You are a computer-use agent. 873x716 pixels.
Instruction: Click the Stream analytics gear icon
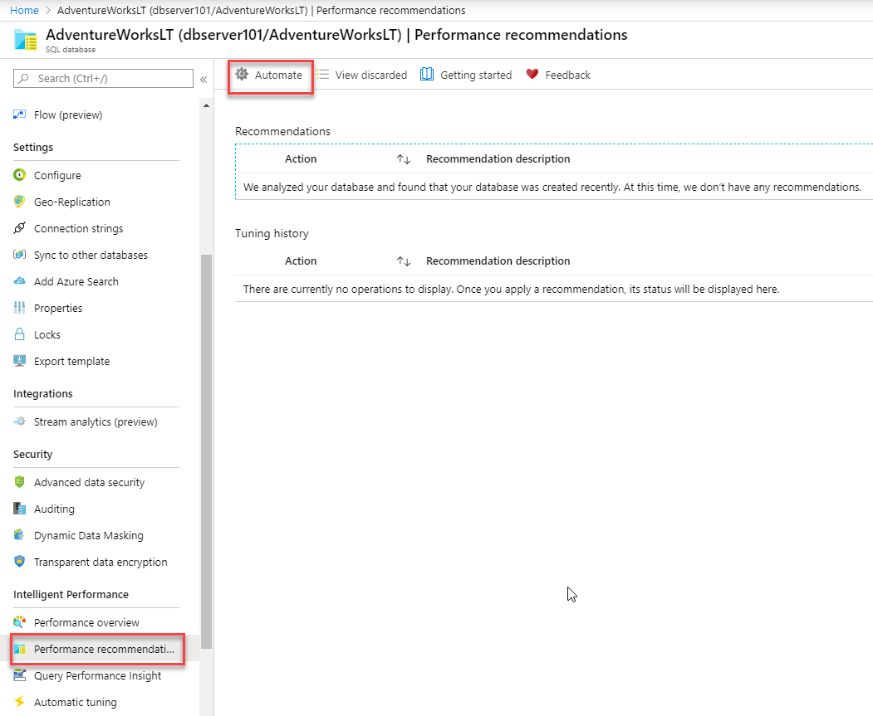(19, 421)
